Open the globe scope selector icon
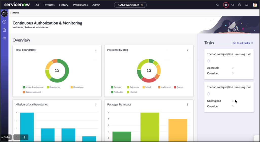Screen dimensions: 260x142 226,5
